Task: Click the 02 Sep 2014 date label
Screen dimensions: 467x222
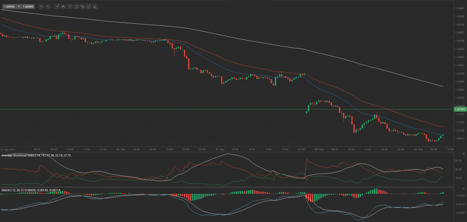Action: (x=8, y=149)
